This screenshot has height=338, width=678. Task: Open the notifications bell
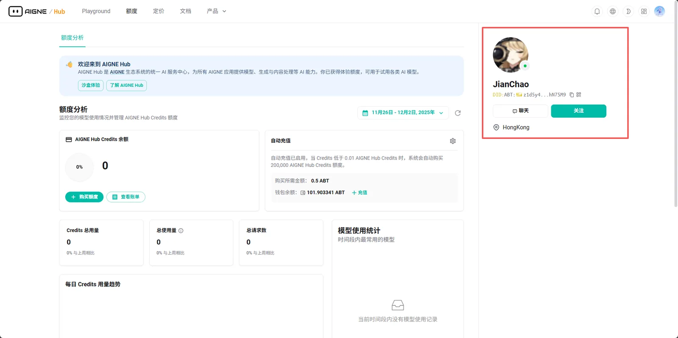[597, 11]
